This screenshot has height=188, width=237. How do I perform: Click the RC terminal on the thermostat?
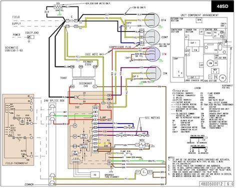click(x=31, y=98)
